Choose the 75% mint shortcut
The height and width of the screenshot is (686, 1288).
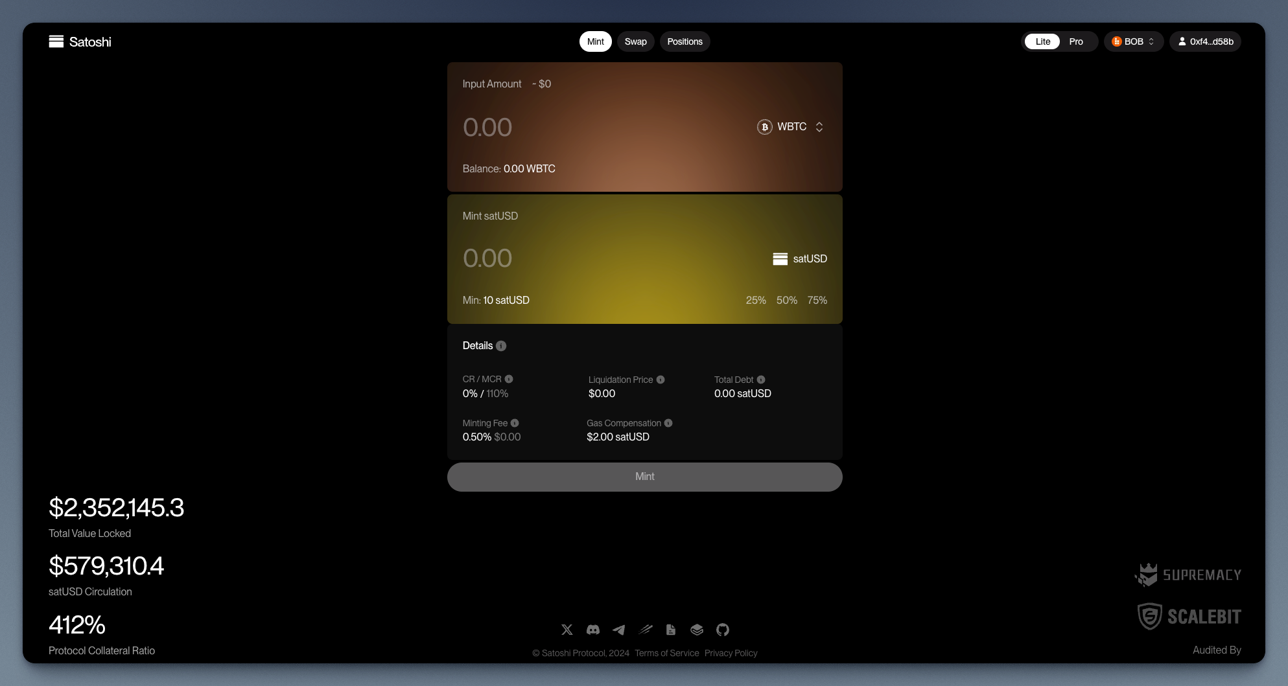817,301
